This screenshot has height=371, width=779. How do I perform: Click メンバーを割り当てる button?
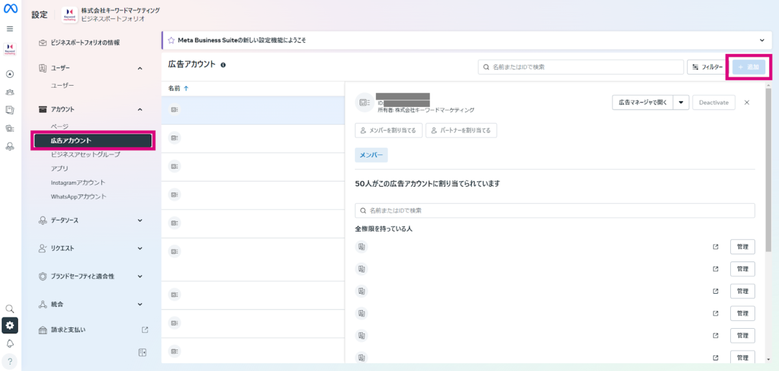pos(389,130)
